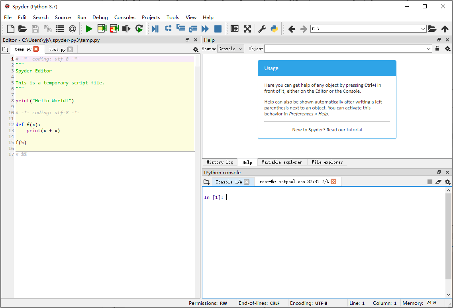The height and width of the screenshot is (308, 453).
Task: Expand the working directory C:\ dropdown
Action: tap(423, 29)
